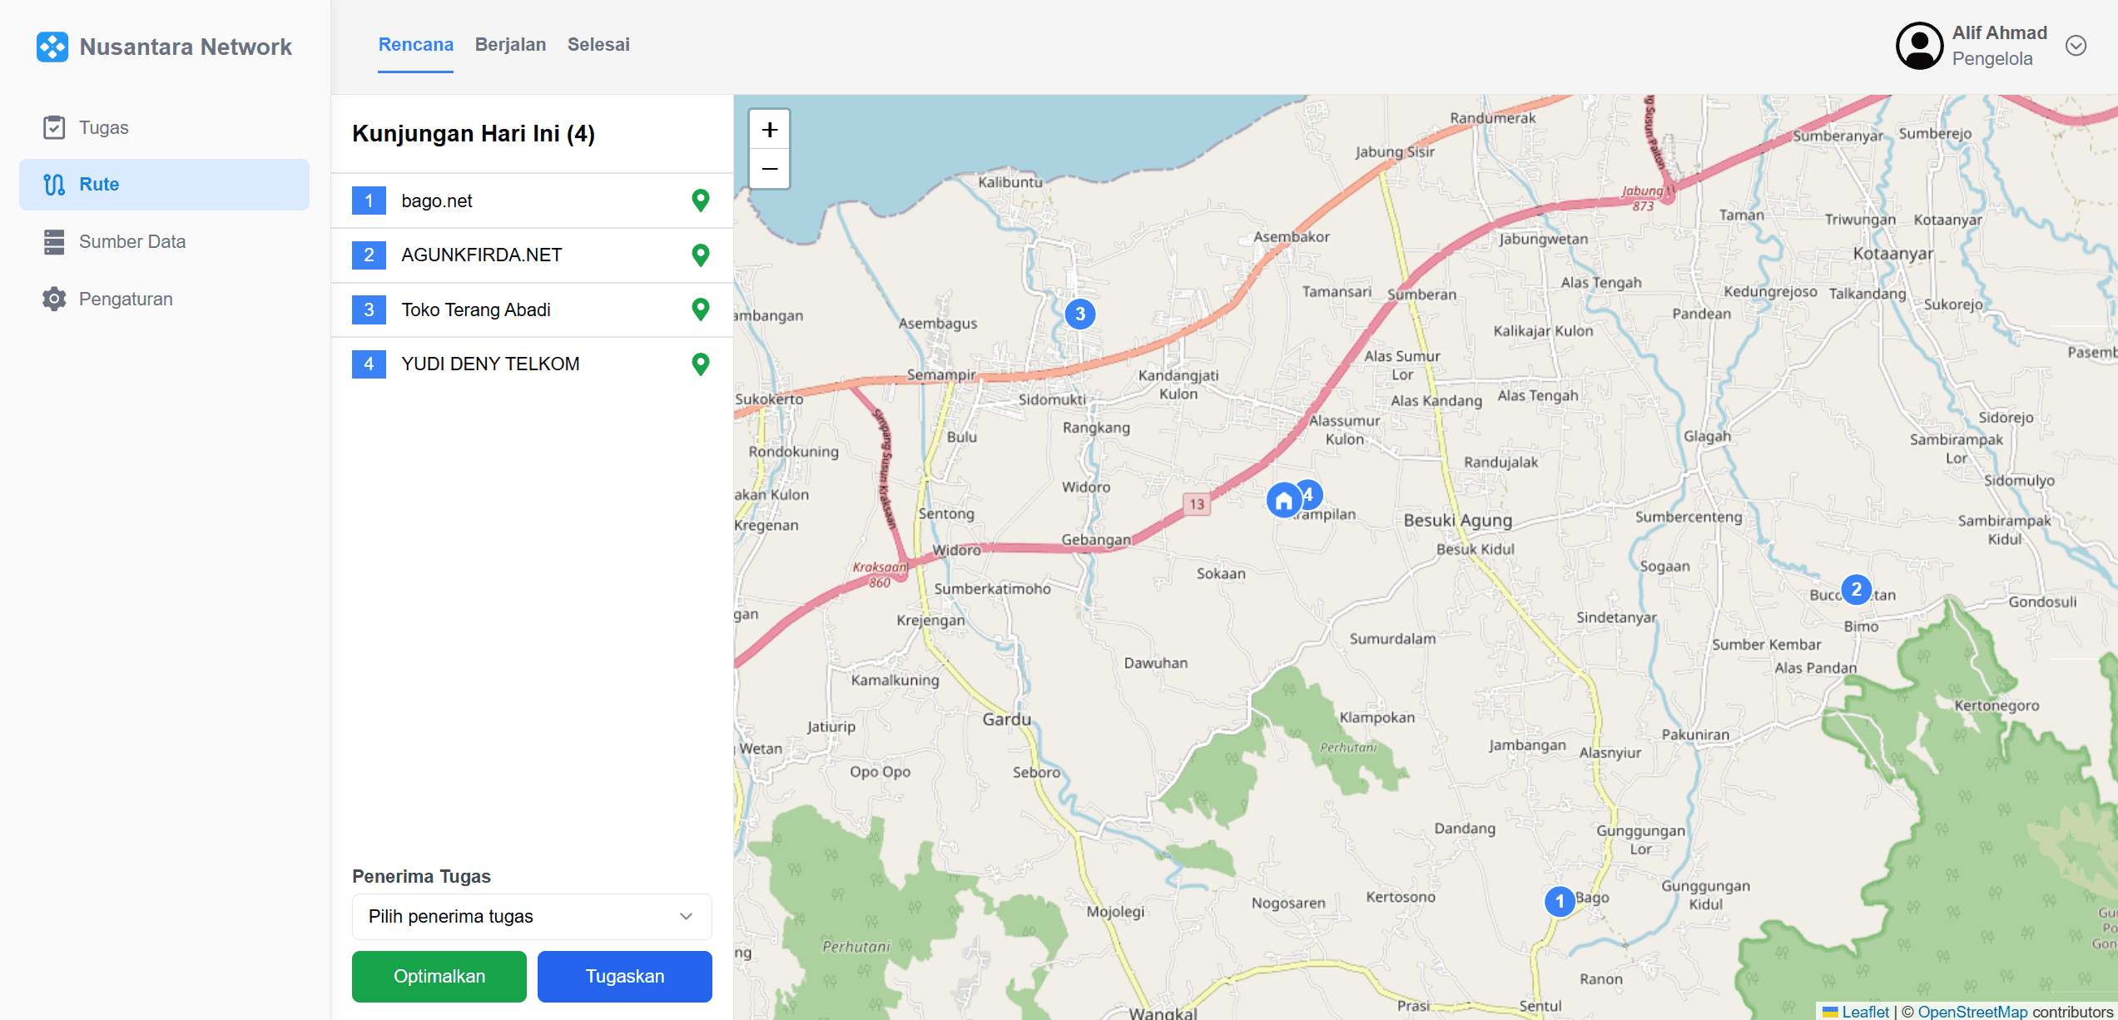The width and height of the screenshot is (2118, 1020).
Task: Click the Kunjungan Hari Ini heading
Action: (x=474, y=134)
